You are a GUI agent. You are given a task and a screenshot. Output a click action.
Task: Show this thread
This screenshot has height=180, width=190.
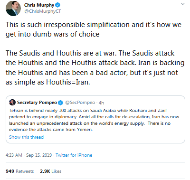pos(26,137)
